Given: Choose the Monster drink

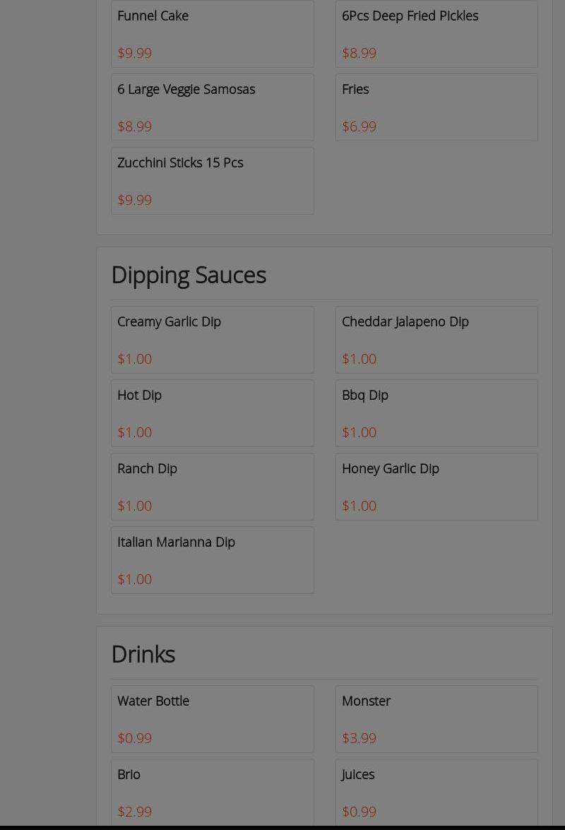Looking at the screenshot, I should [x=436, y=718].
